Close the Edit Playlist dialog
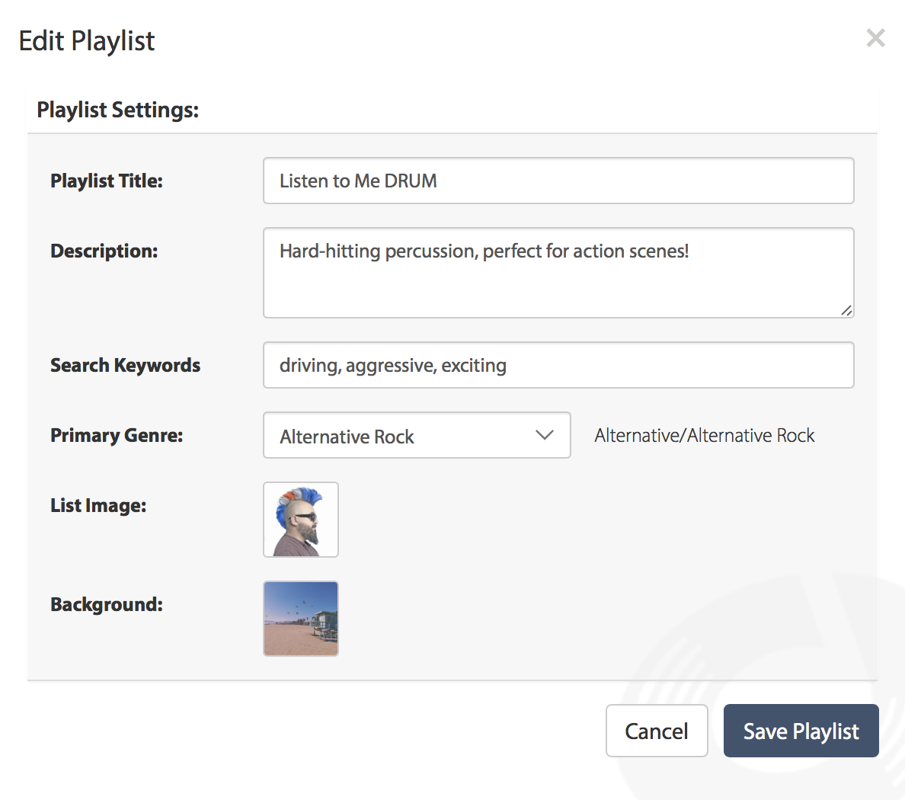 click(x=875, y=38)
